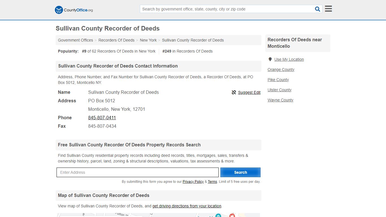Click get driving directions from your location
Viewport: 386px width, 217px height.
[x=187, y=206]
